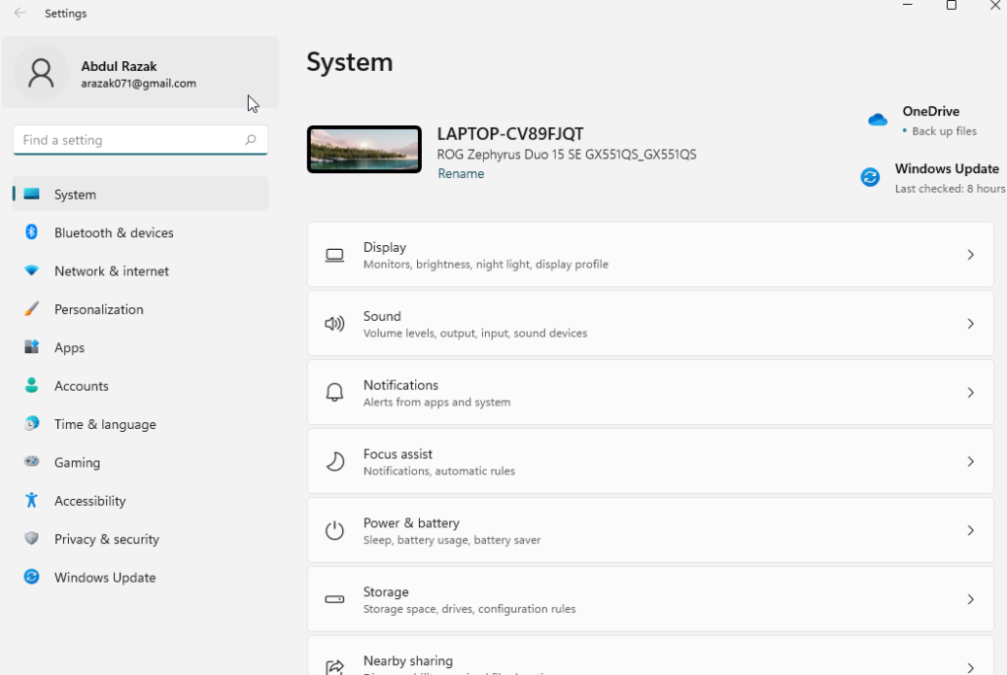Image resolution: width=1007 pixels, height=675 pixels.
Task: Click the Power & battery icon
Action: [334, 529]
